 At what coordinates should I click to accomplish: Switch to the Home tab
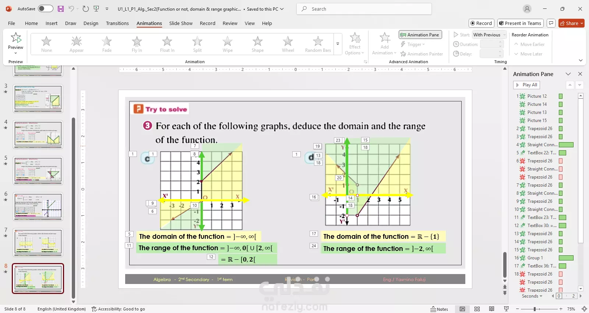(31, 23)
